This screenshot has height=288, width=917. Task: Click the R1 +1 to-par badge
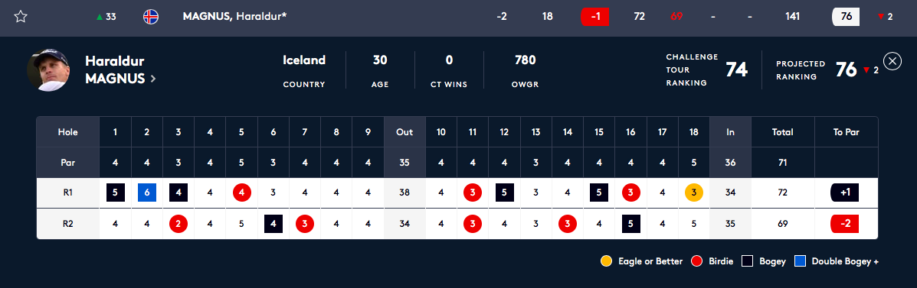[x=845, y=193]
